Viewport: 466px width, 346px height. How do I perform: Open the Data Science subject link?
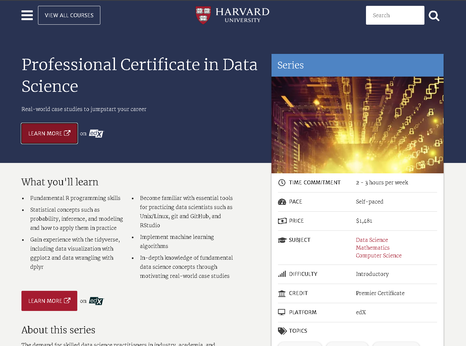pyautogui.click(x=372, y=240)
